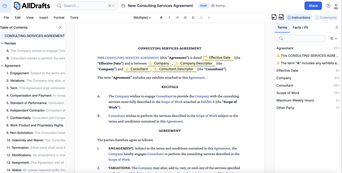Toggle numbered list formatting
Image resolution: width=342 pixels, height=173 pixels.
click(x=177, y=18)
